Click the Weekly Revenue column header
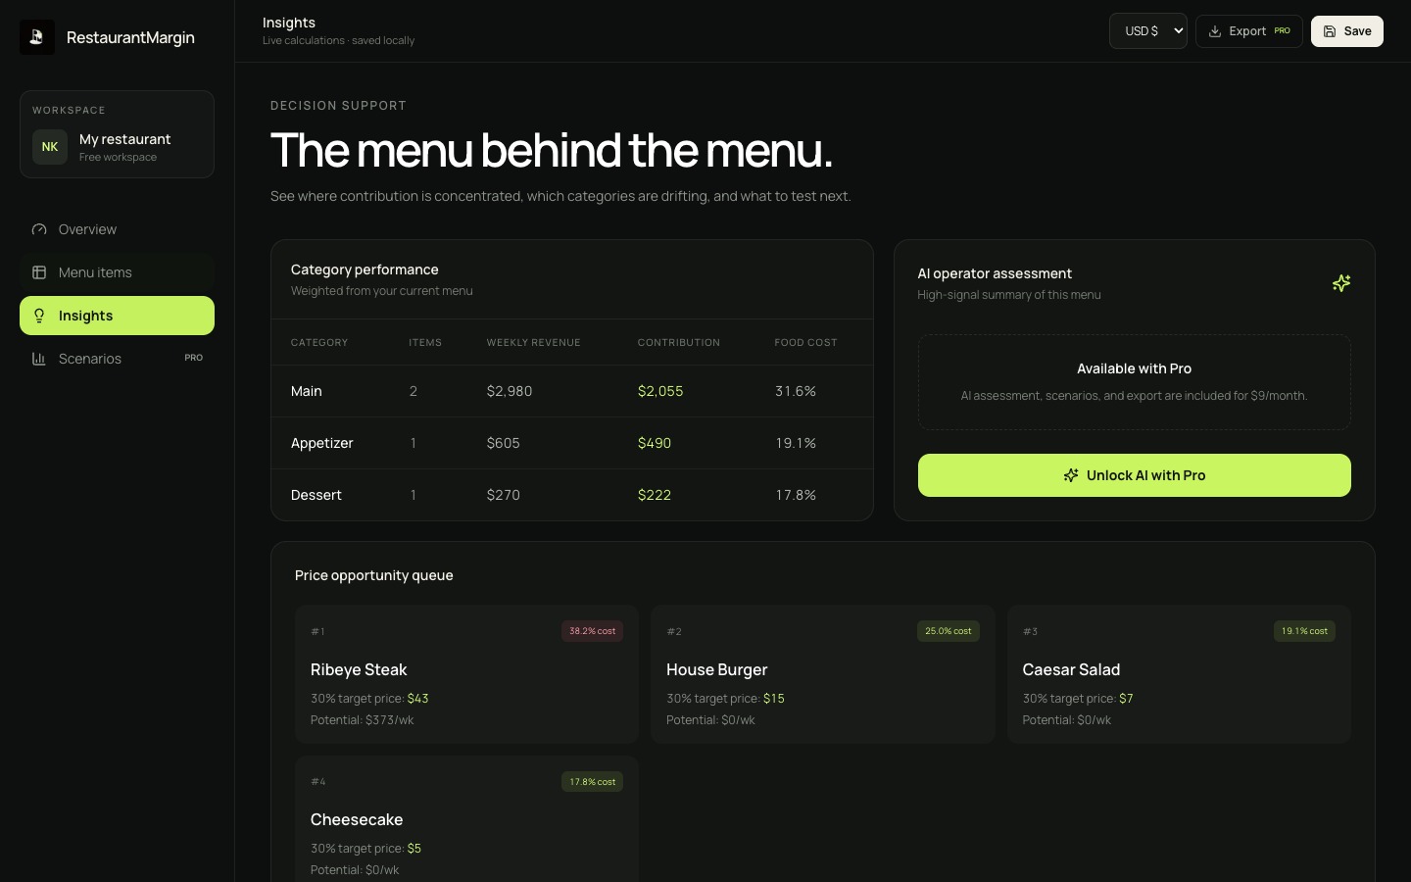The image size is (1411, 882). click(x=534, y=342)
